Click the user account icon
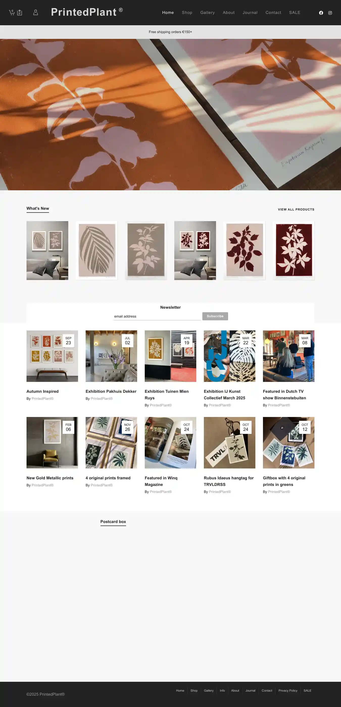 35,13
